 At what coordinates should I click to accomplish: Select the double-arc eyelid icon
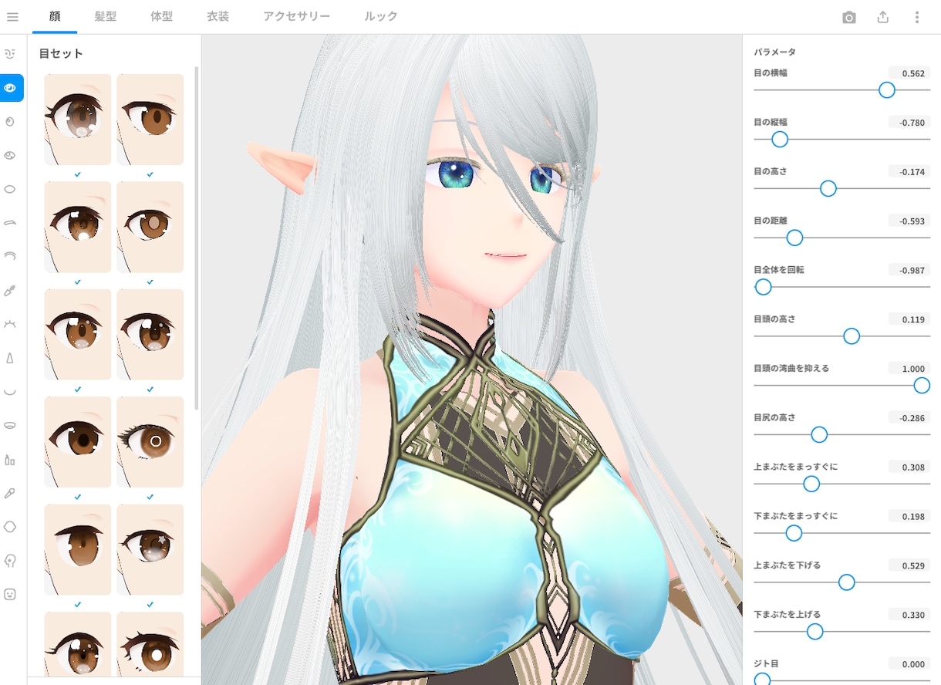coord(10,256)
